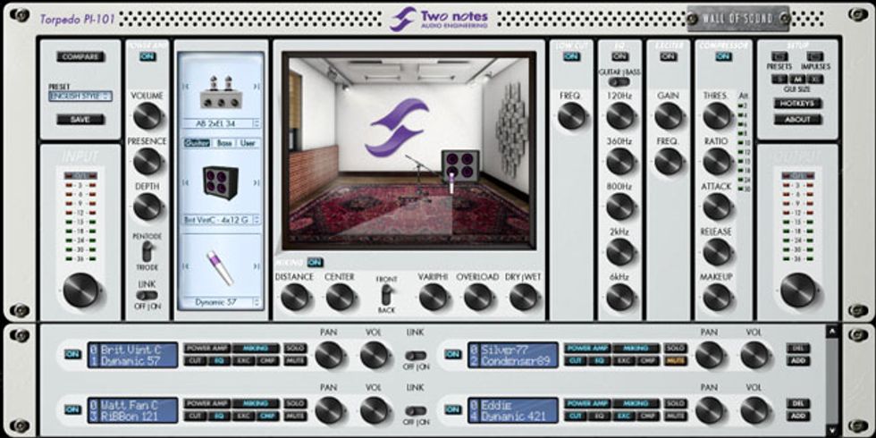Screen dimensions: 876x438
Task: Click the Output level knob
Action: [x=797, y=291]
